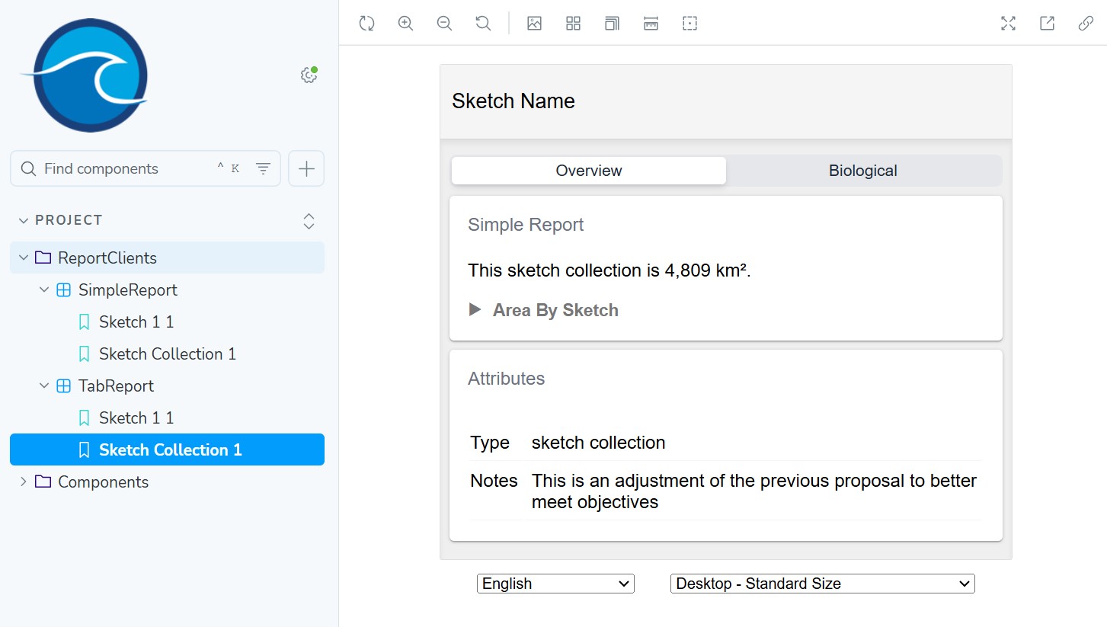Click the magnifier icon in Find components
The image size is (1107, 627).
click(29, 168)
